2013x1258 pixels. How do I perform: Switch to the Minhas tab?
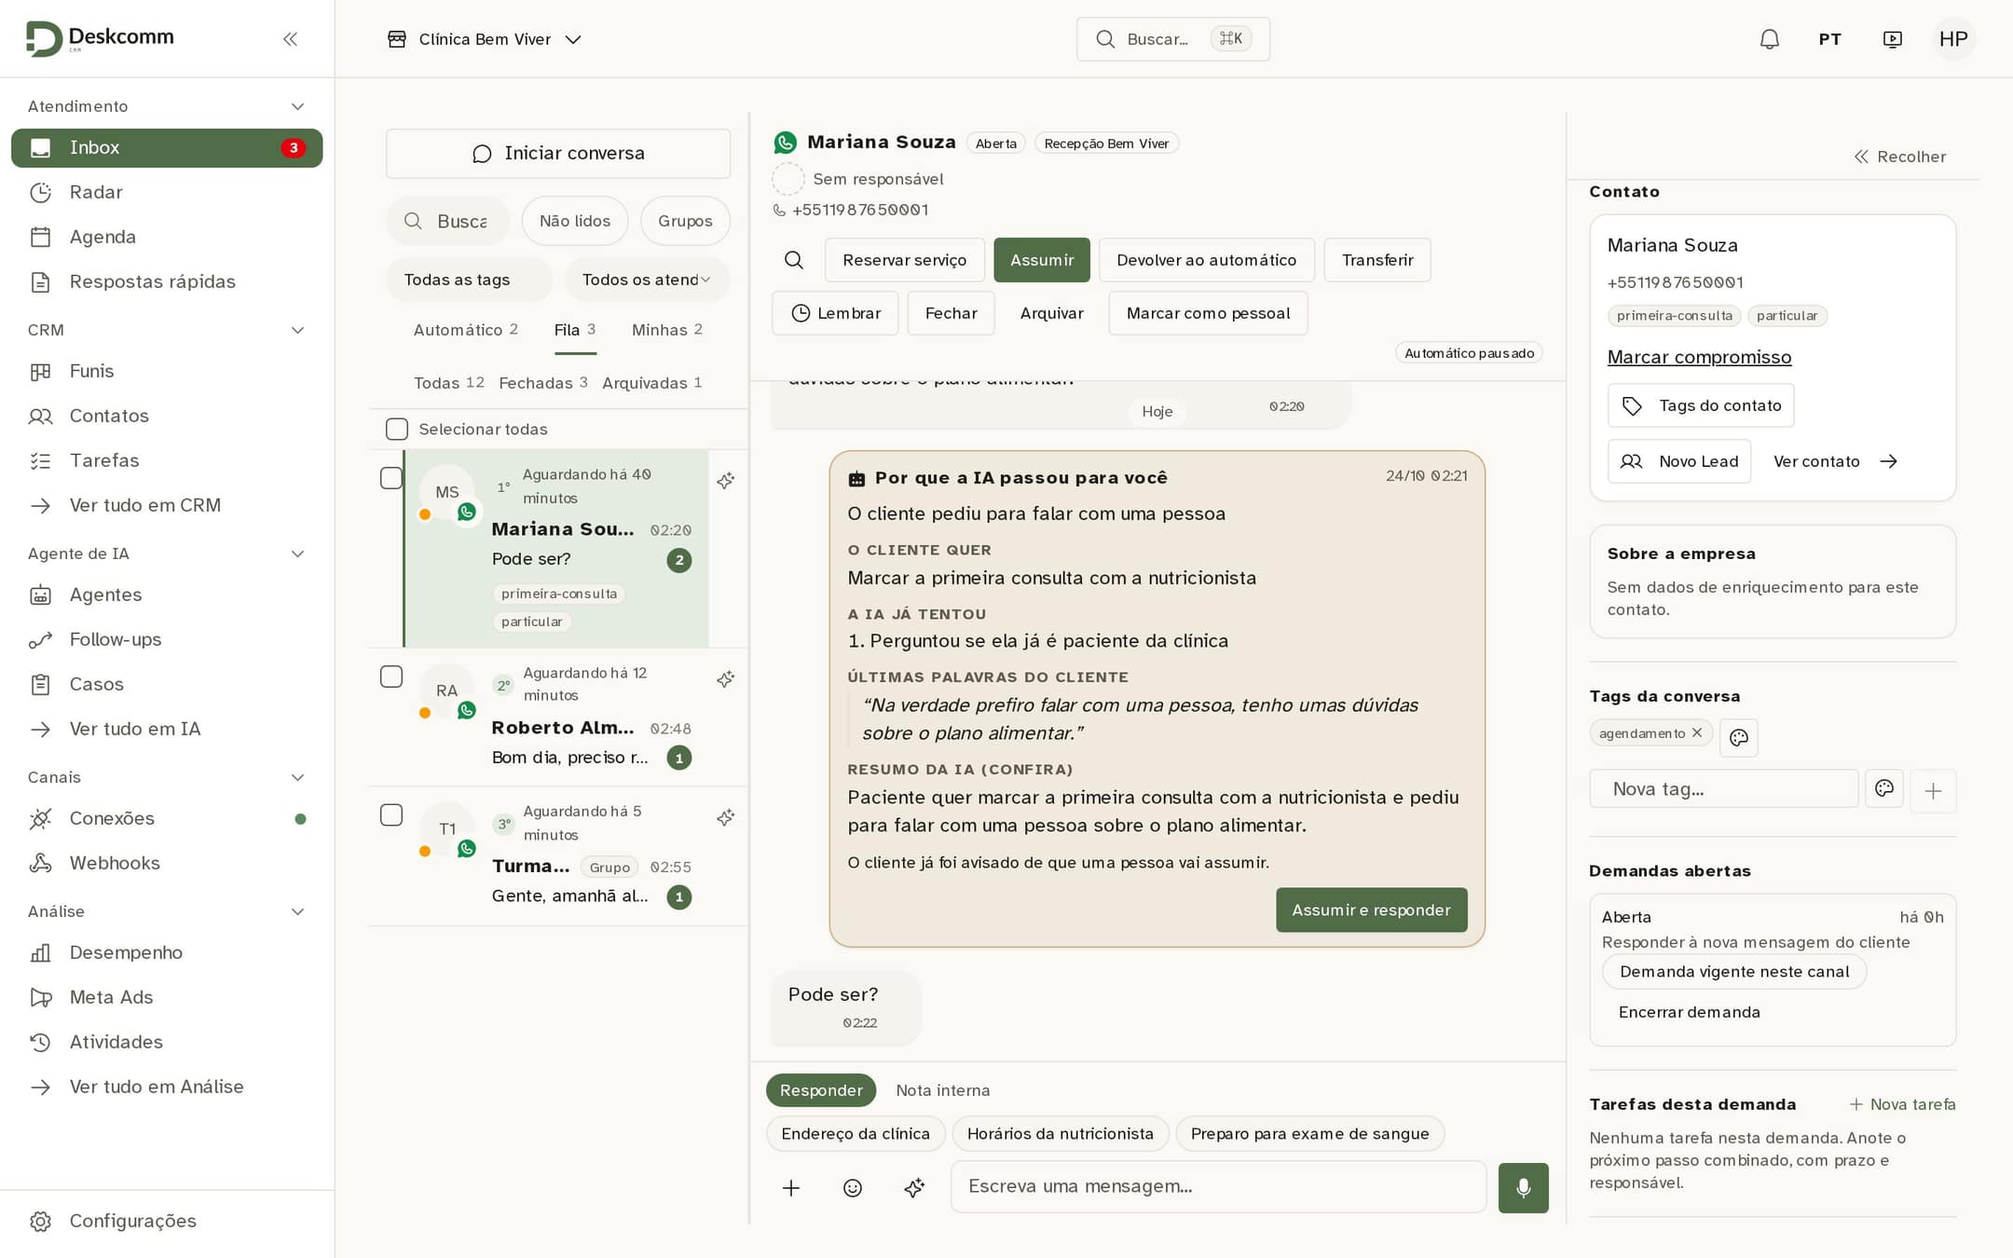(x=667, y=330)
